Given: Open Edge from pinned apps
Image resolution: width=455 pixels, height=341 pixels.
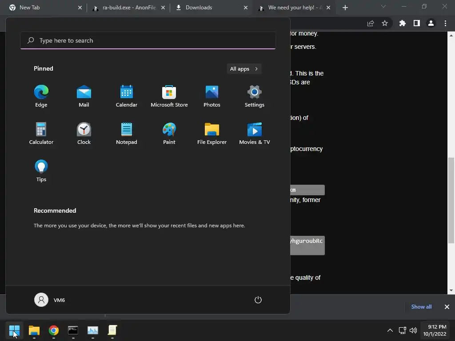Looking at the screenshot, I should click(x=41, y=96).
